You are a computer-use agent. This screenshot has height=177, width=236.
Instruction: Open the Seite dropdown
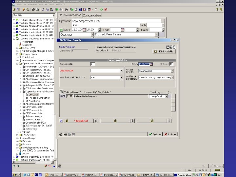(163, 25)
